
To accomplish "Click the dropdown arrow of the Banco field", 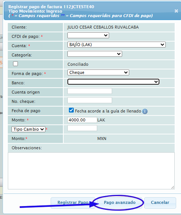I will pos(156,82).
